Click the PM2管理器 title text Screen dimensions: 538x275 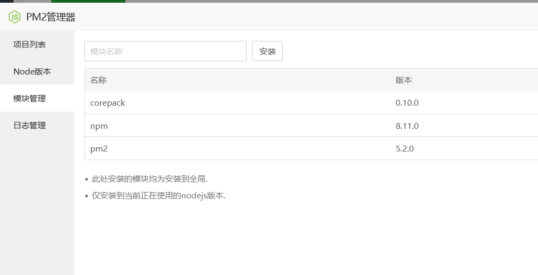tap(51, 17)
